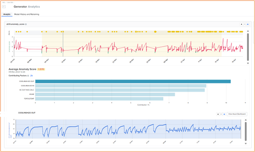Select line mode in anomaly score chart toolbar
The image size is (255, 152).
point(245,24)
